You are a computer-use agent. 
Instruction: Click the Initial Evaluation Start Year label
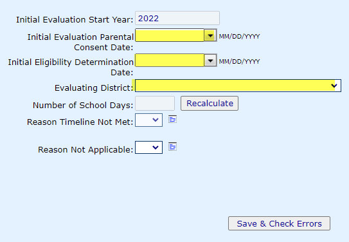[x=75, y=19]
